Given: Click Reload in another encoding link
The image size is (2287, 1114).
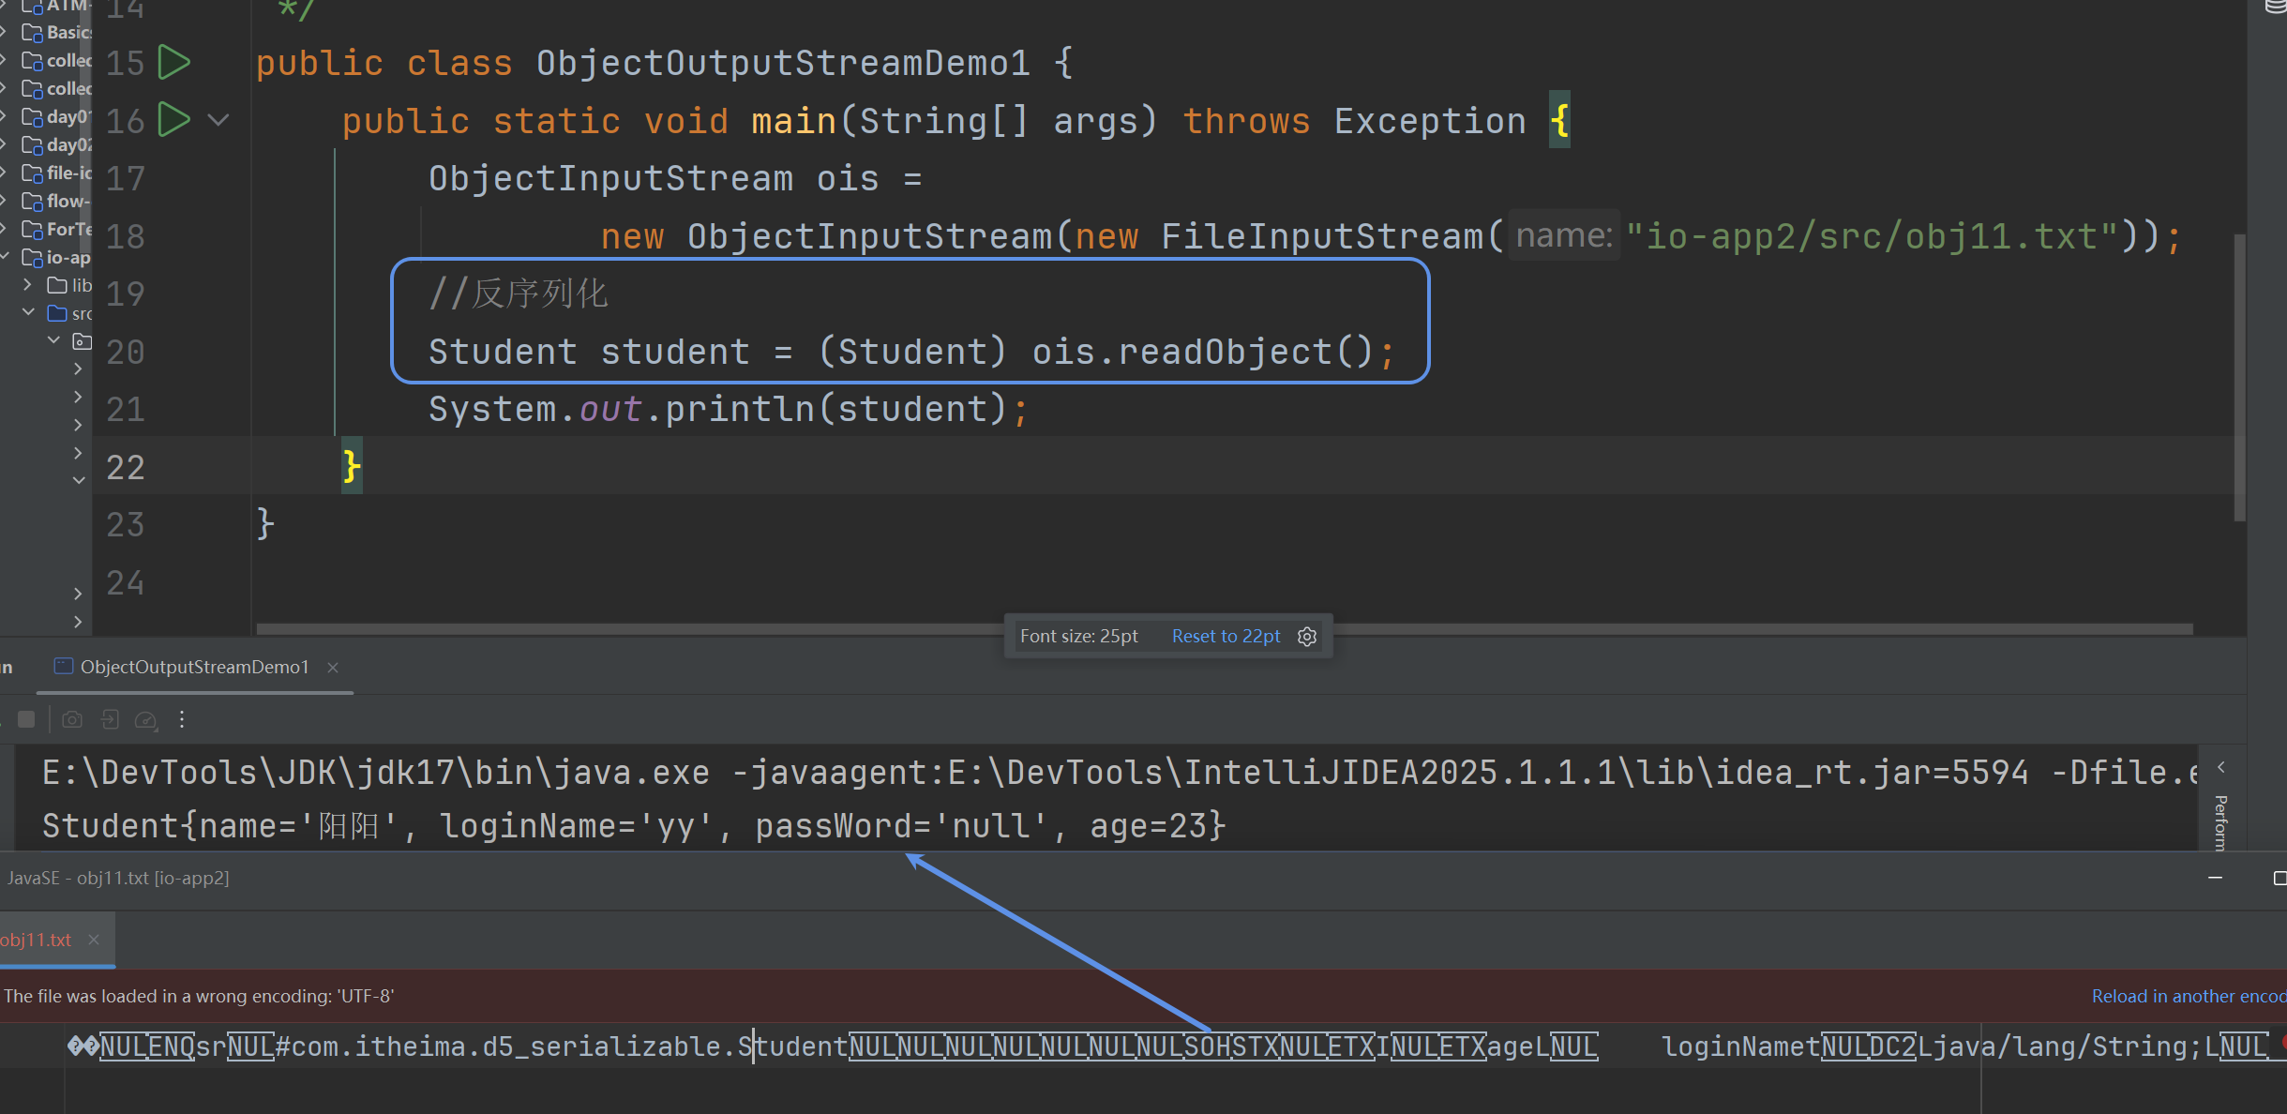Looking at the screenshot, I should coord(2188,996).
